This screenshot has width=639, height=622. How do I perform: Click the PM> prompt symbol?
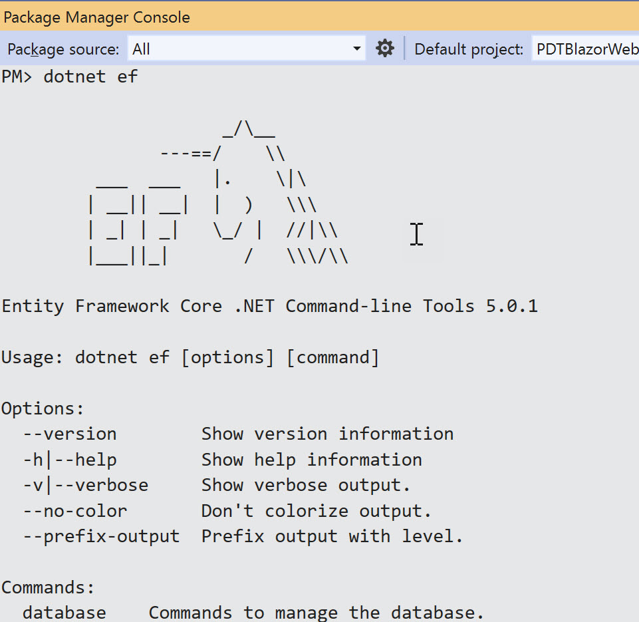[16, 77]
